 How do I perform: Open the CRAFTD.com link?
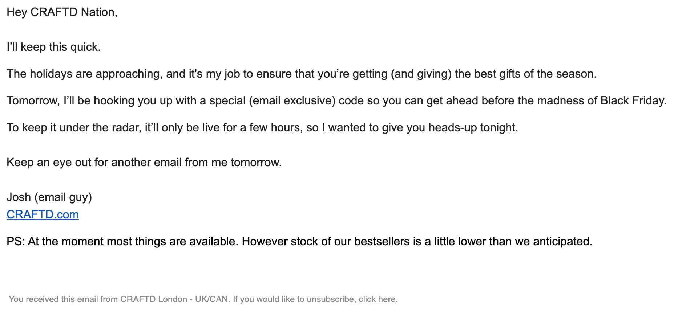(43, 214)
